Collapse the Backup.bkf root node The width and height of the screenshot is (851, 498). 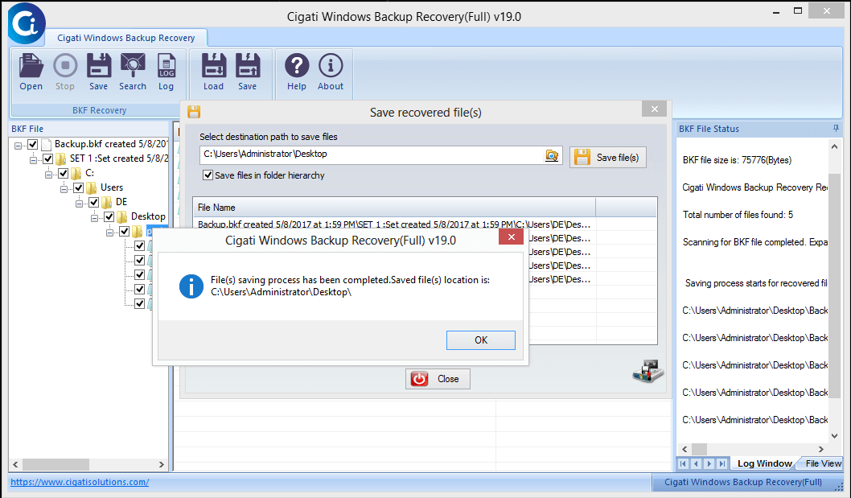[18, 145]
